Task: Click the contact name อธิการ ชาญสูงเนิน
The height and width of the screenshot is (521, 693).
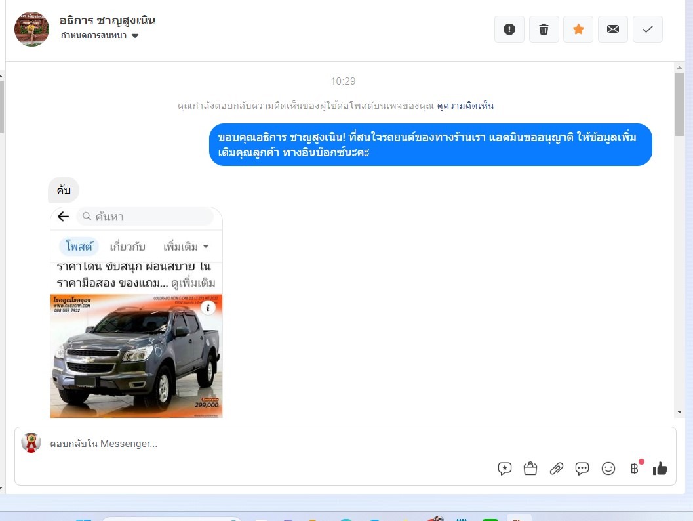Action: [x=108, y=20]
